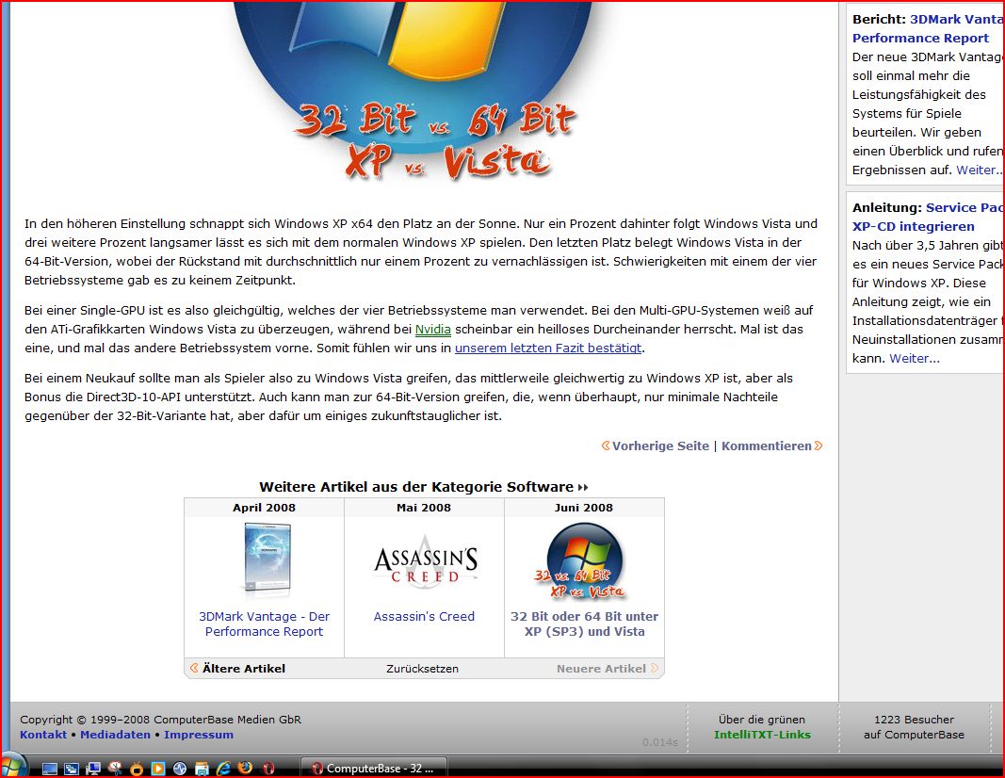
Task: Select the 'Juni 2008' column header
Action: pyautogui.click(x=583, y=508)
